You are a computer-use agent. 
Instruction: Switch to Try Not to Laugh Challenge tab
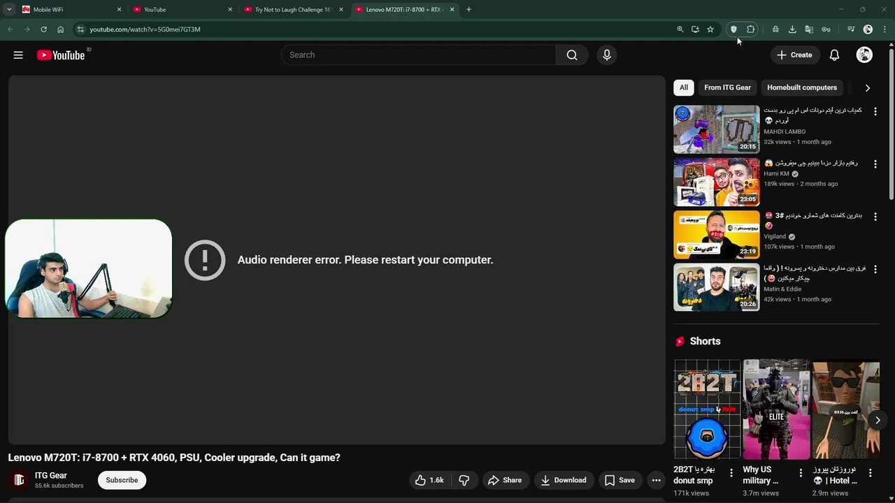click(x=294, y=10)
